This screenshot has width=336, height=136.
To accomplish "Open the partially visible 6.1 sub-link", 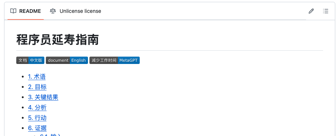I will [x=51, y=135].
